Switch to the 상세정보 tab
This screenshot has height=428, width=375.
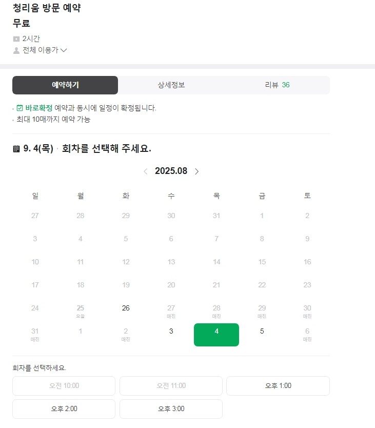171,85
